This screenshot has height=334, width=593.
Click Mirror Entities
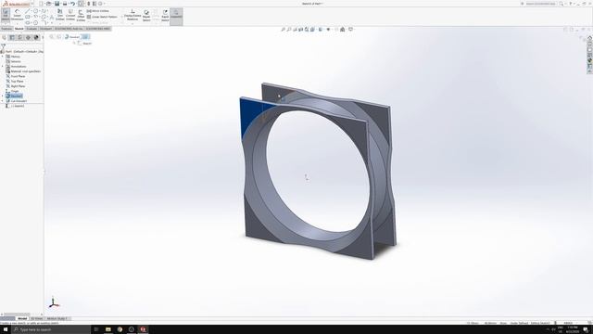coord(98,11)
